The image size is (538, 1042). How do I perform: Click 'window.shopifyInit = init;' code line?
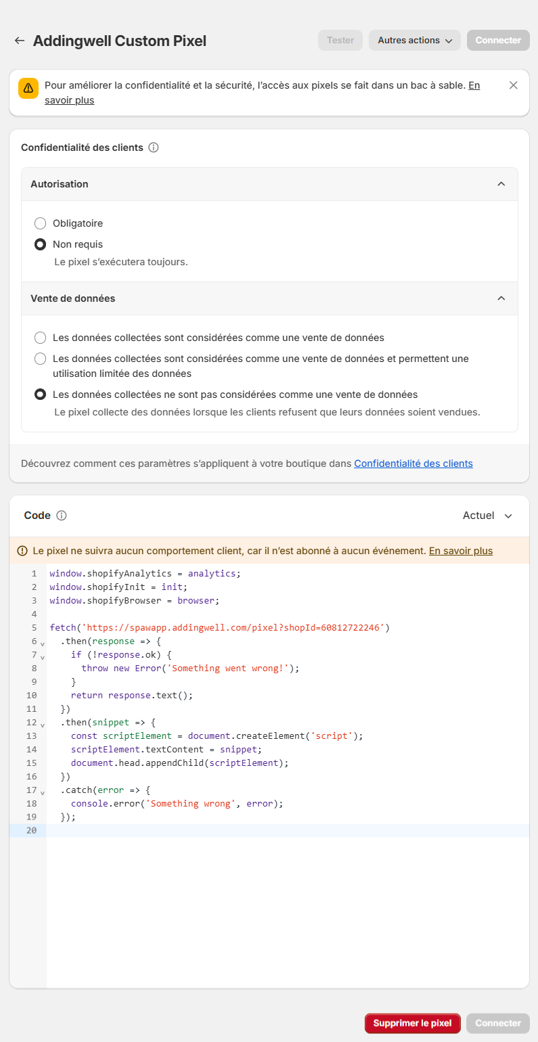[x=118, y=587]
